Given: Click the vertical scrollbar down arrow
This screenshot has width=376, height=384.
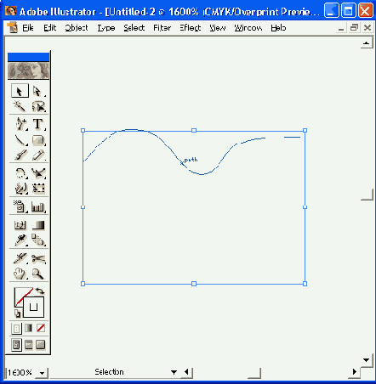Looking at the screenshot, I should tap(366, 360).
